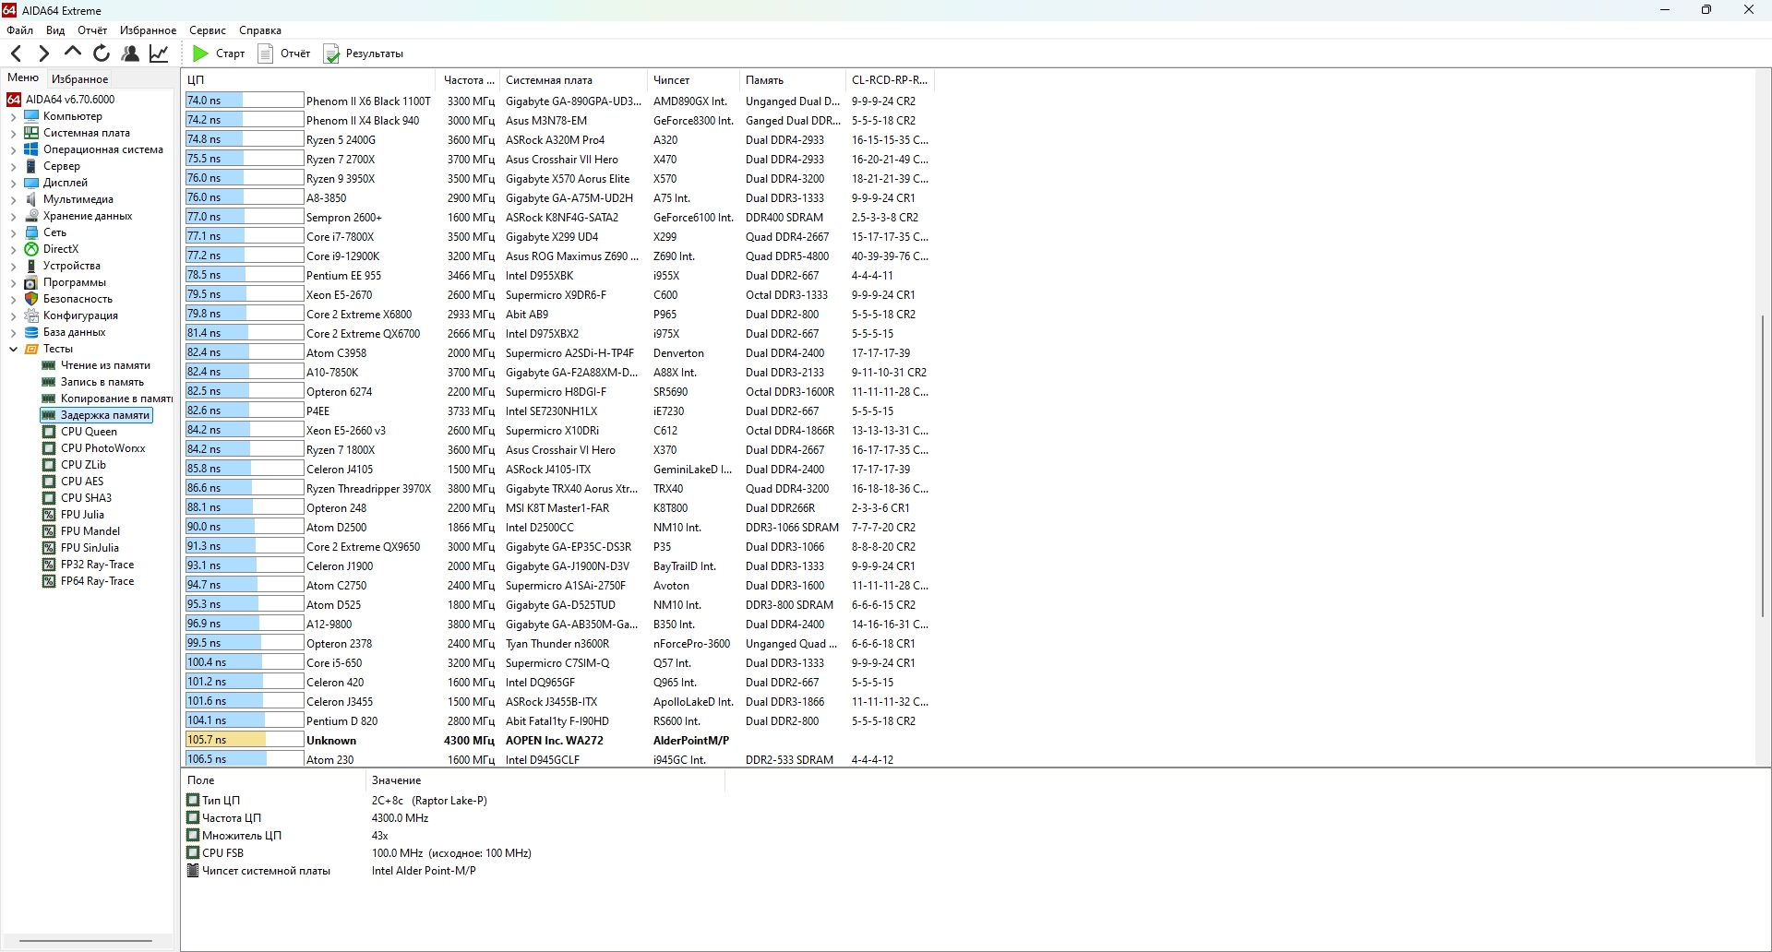Select the Core i9-12900K result row
1772x952 pixels.
(x=559, y=256)
